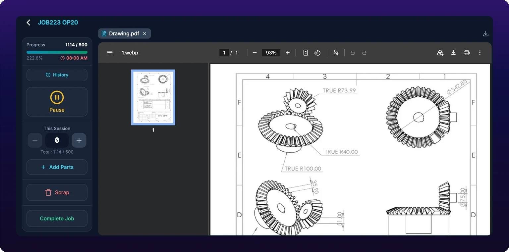Undo the last annotation
The width and height of the screenshot is (509, 252).
(x=353, y=53)
